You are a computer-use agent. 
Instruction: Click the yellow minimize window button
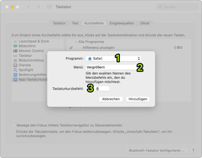click(12, 7)
